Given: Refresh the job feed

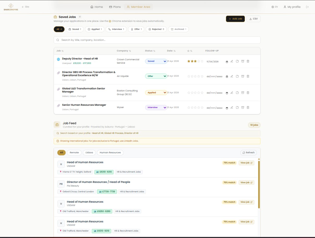Looking at the screenshot, I should 249,153.
